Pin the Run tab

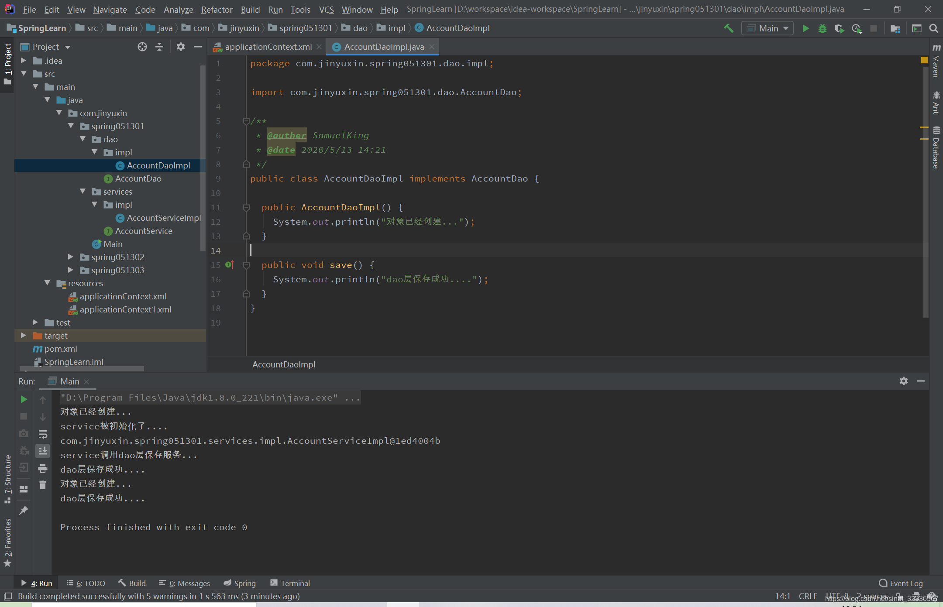24,510
